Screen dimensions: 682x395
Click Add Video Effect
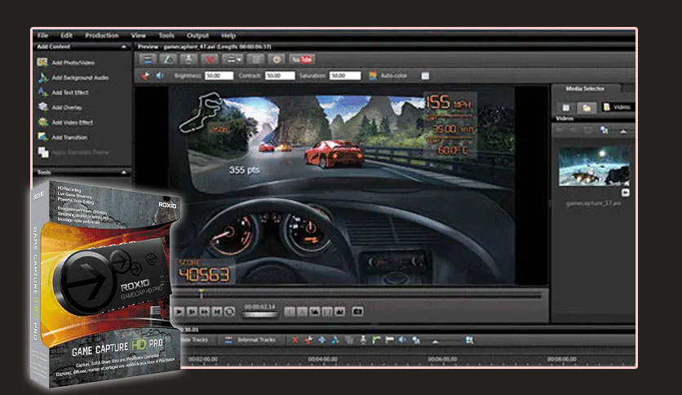click(73, 122)
